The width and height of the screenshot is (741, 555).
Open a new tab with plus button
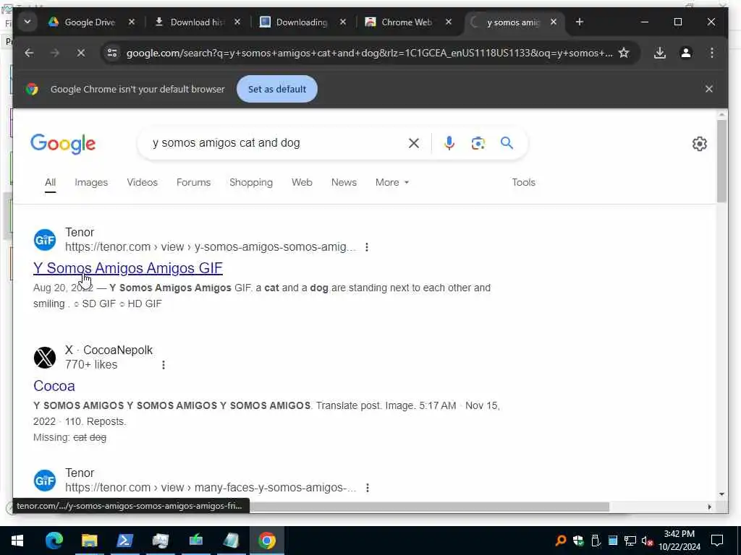(580, 22)
